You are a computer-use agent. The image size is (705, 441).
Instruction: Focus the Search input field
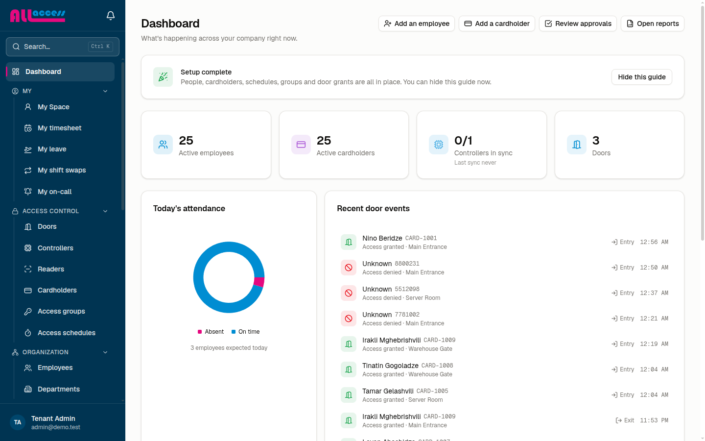click(x=63, y=47)
